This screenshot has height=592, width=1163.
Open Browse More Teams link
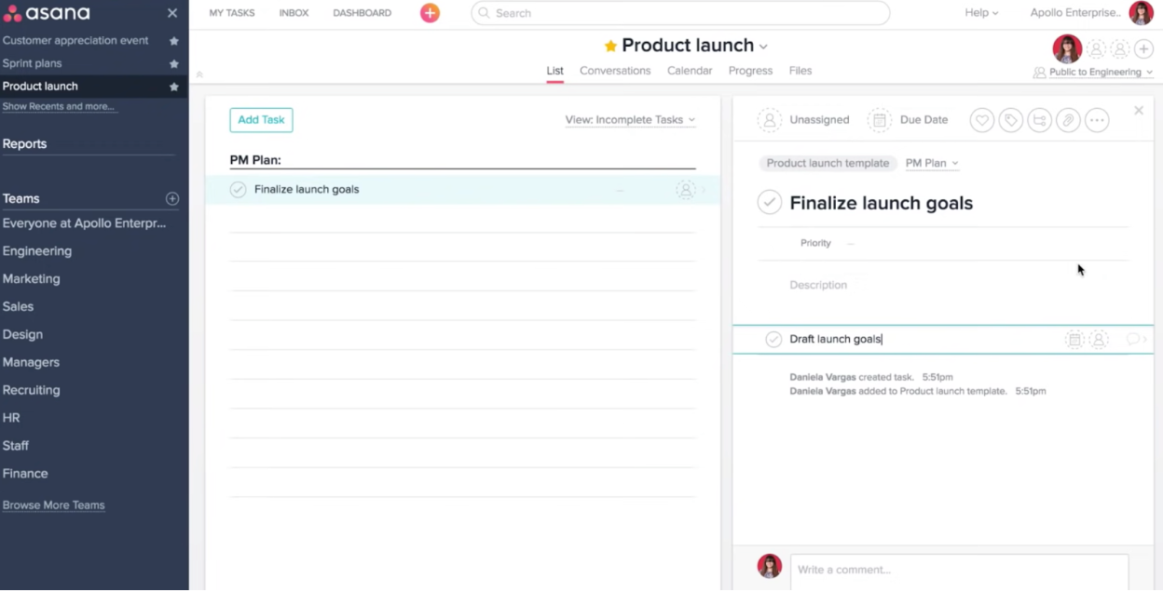click(53, 505)
